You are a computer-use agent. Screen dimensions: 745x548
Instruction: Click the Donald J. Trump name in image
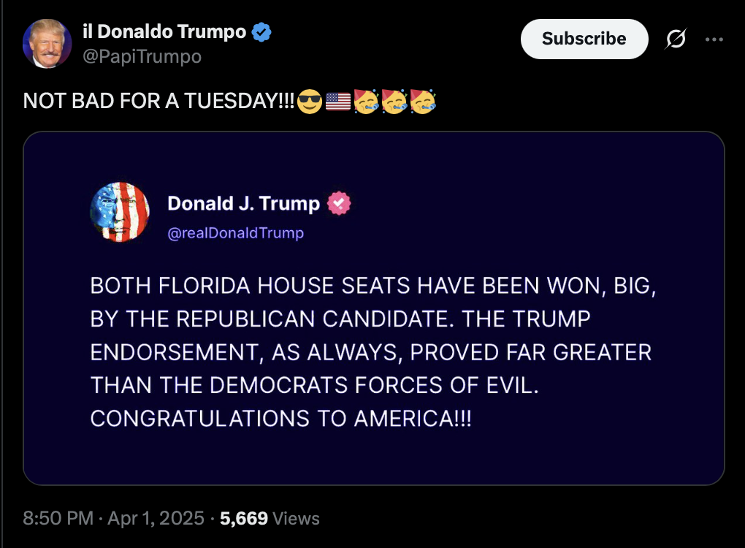pyautogui.click(x=243, y=204)
